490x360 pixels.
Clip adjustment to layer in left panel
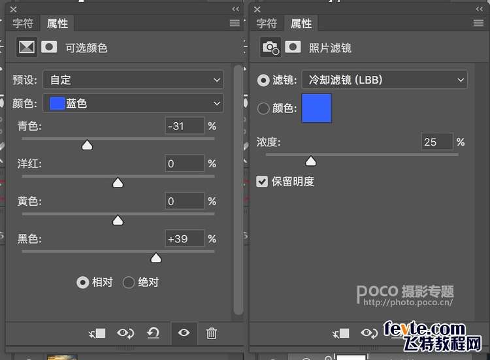click(x=97, y=333)
